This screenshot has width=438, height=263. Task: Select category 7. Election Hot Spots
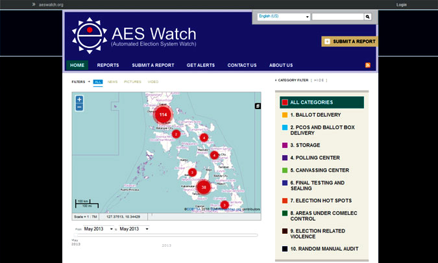pyautogui.click(x=321, y=201)
